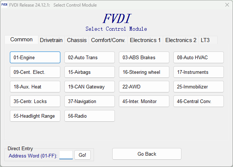Viewport: 233px width, 167px height.
Task: Choose 55-Headlight Range module
Action: (35, 116)
